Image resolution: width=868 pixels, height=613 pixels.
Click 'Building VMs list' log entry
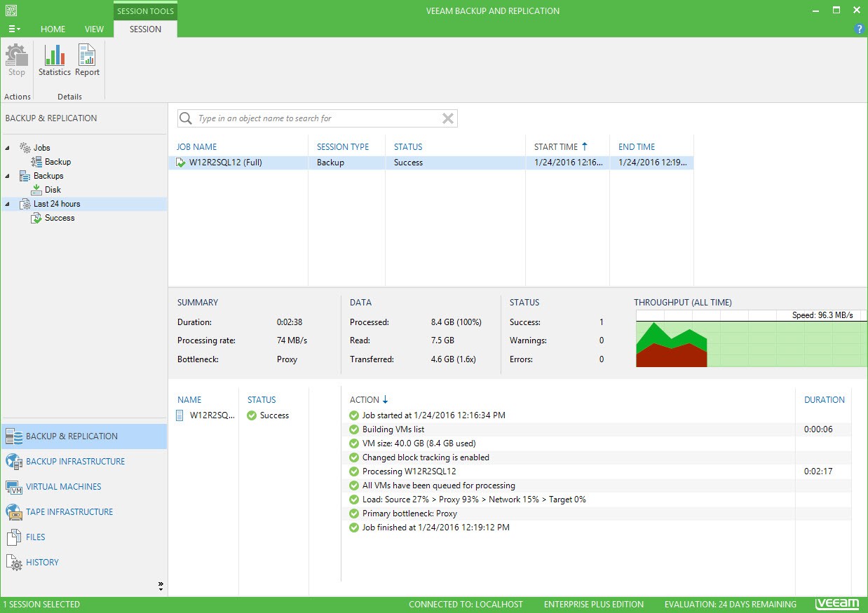(393, 429)
